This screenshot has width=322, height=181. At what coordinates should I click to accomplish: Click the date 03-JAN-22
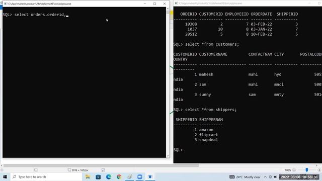point(261,29)
